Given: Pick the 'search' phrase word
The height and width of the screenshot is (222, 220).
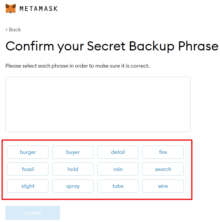Looking at the screenshot, I should pos(163,169).
